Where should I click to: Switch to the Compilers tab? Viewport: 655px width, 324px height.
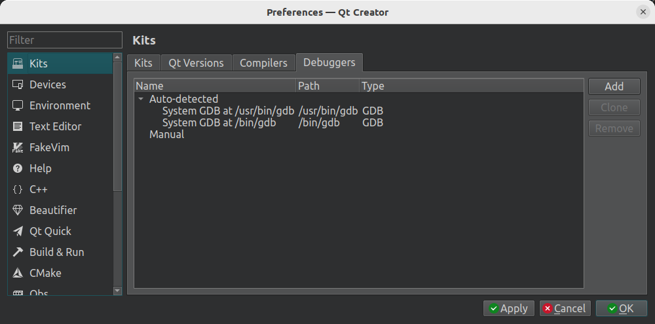[x=263, y=63]
